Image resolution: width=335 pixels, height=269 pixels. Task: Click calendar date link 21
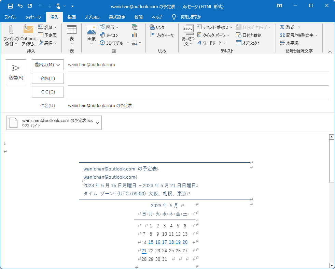click(144, 251)
